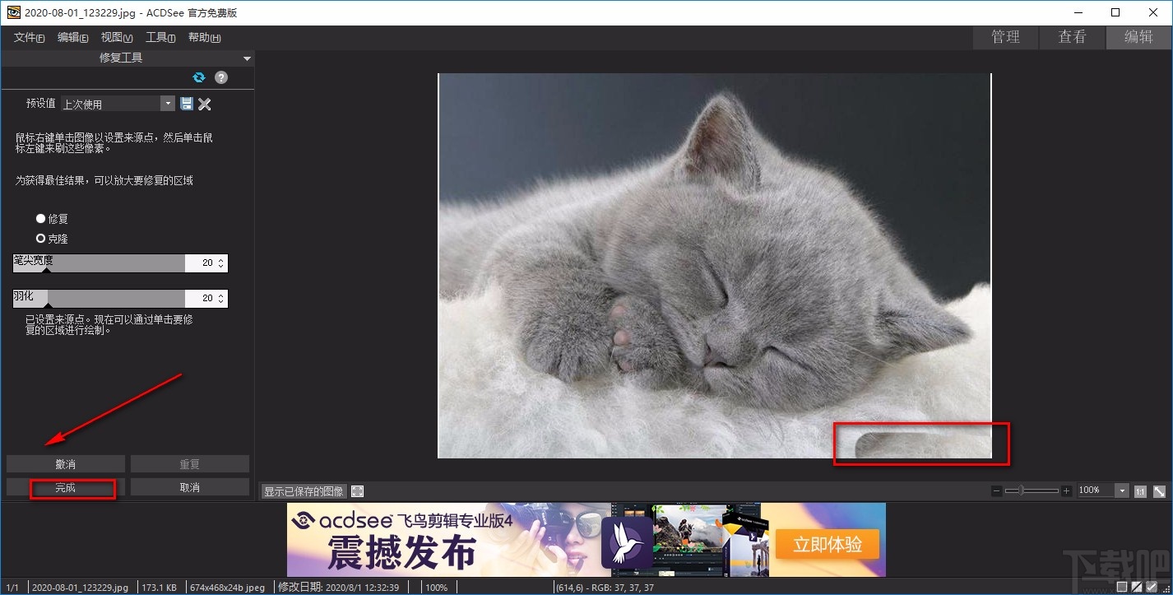Click the 173.1 KB file size in status bar
The image size is (1173, 595).
pos(160,588)
